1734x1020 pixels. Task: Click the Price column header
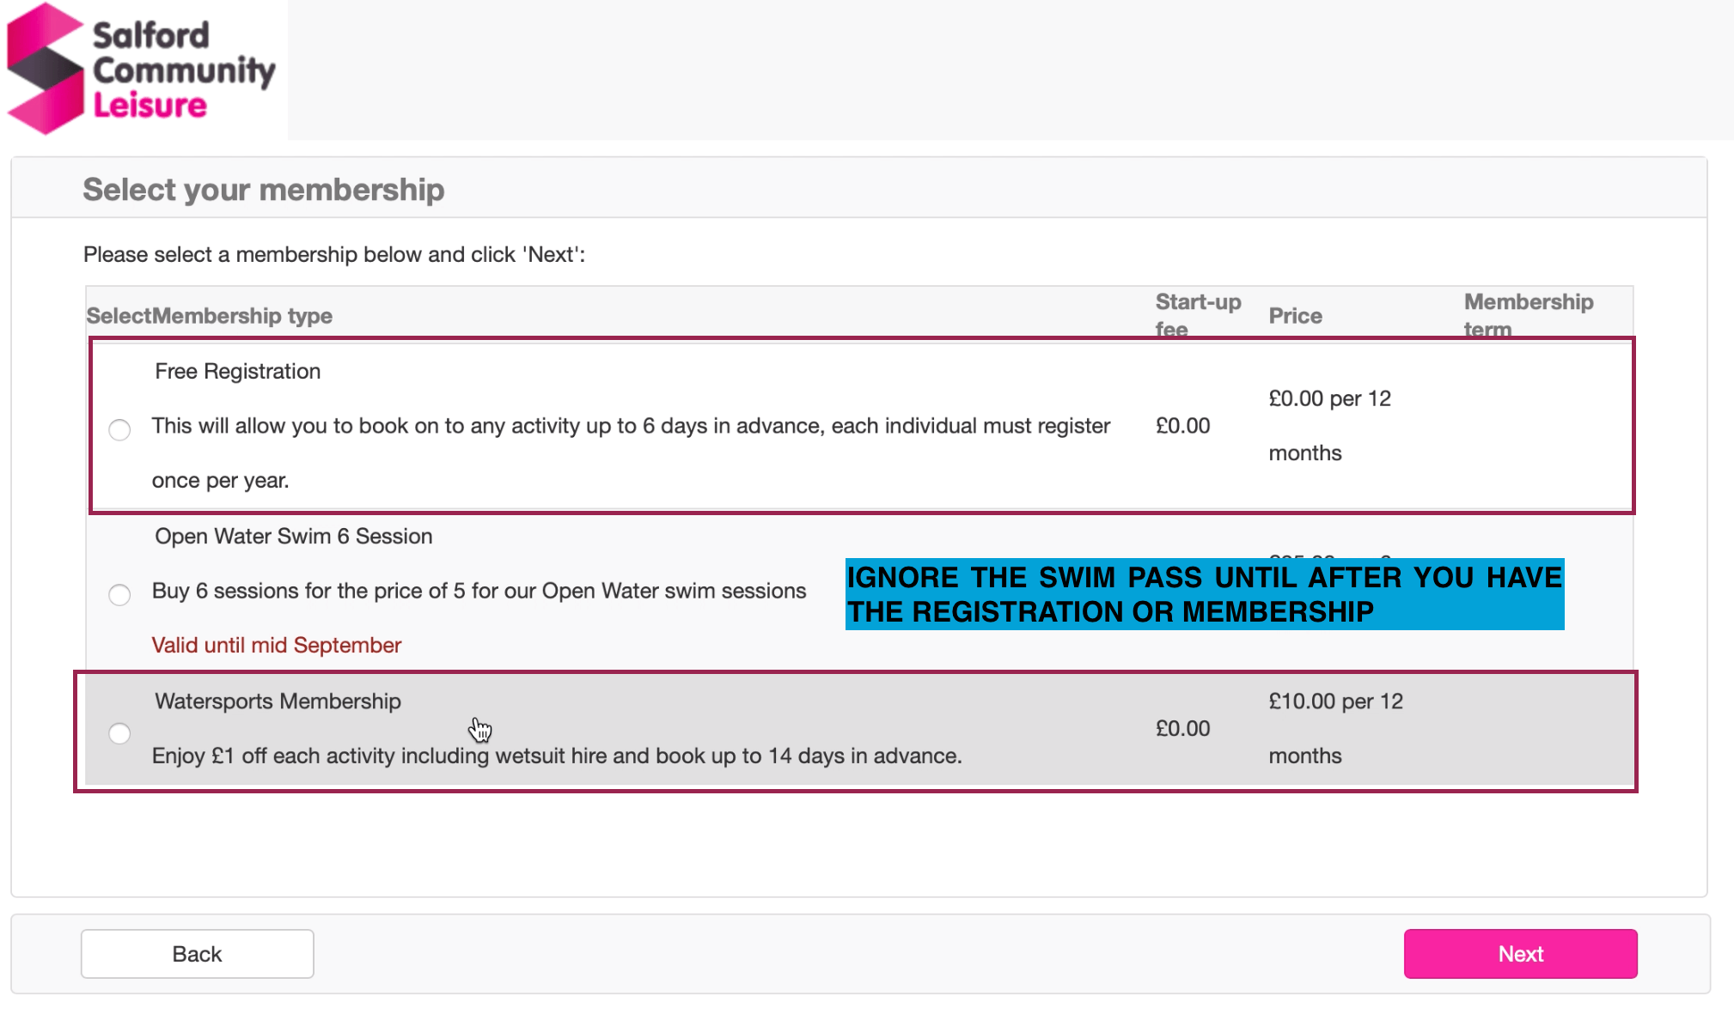pos(1295,316)
